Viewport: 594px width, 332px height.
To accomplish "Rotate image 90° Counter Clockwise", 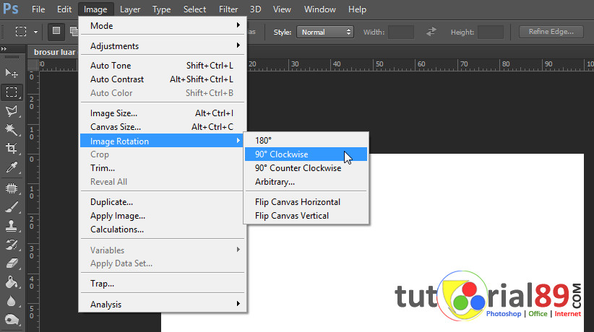I will coord(306,167).
